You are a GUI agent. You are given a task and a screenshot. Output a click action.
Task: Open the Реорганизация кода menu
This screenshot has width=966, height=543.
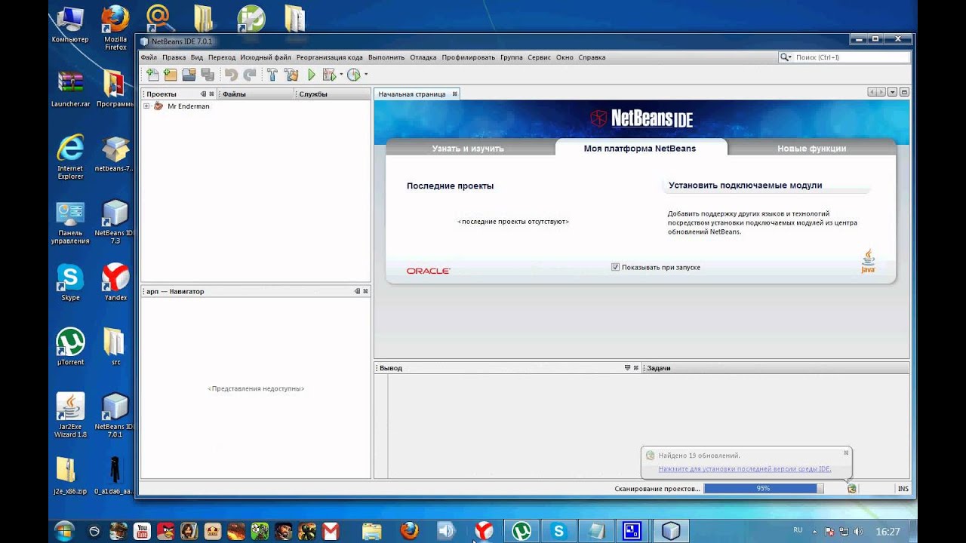pyautogui.click(x=329, y=57)
